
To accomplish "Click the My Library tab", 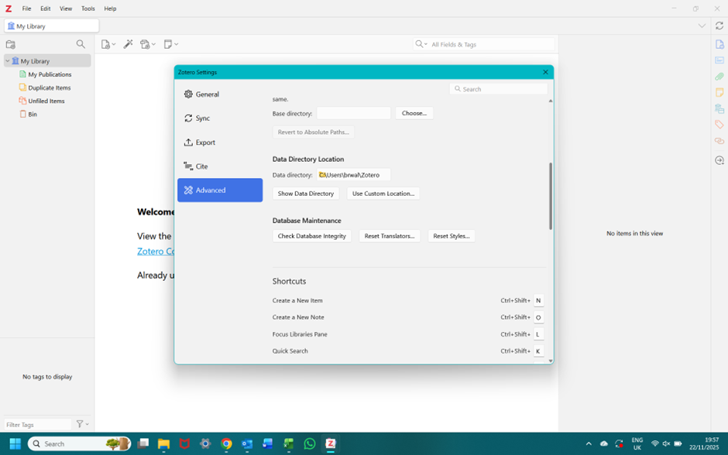I will coord(52,26).
